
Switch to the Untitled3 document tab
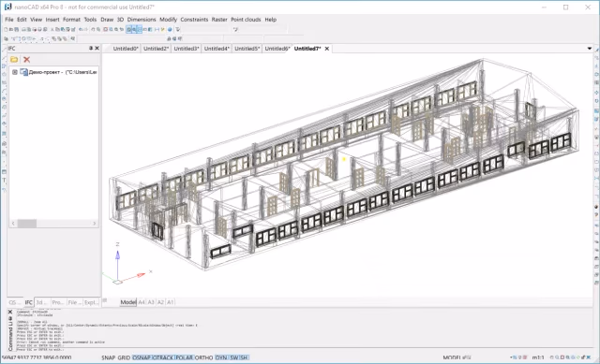tap(187, 49)
